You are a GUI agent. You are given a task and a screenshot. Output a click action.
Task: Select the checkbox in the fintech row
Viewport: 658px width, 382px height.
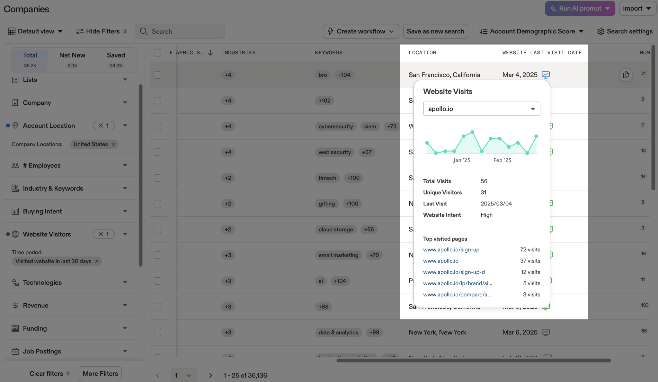point(157,178)
